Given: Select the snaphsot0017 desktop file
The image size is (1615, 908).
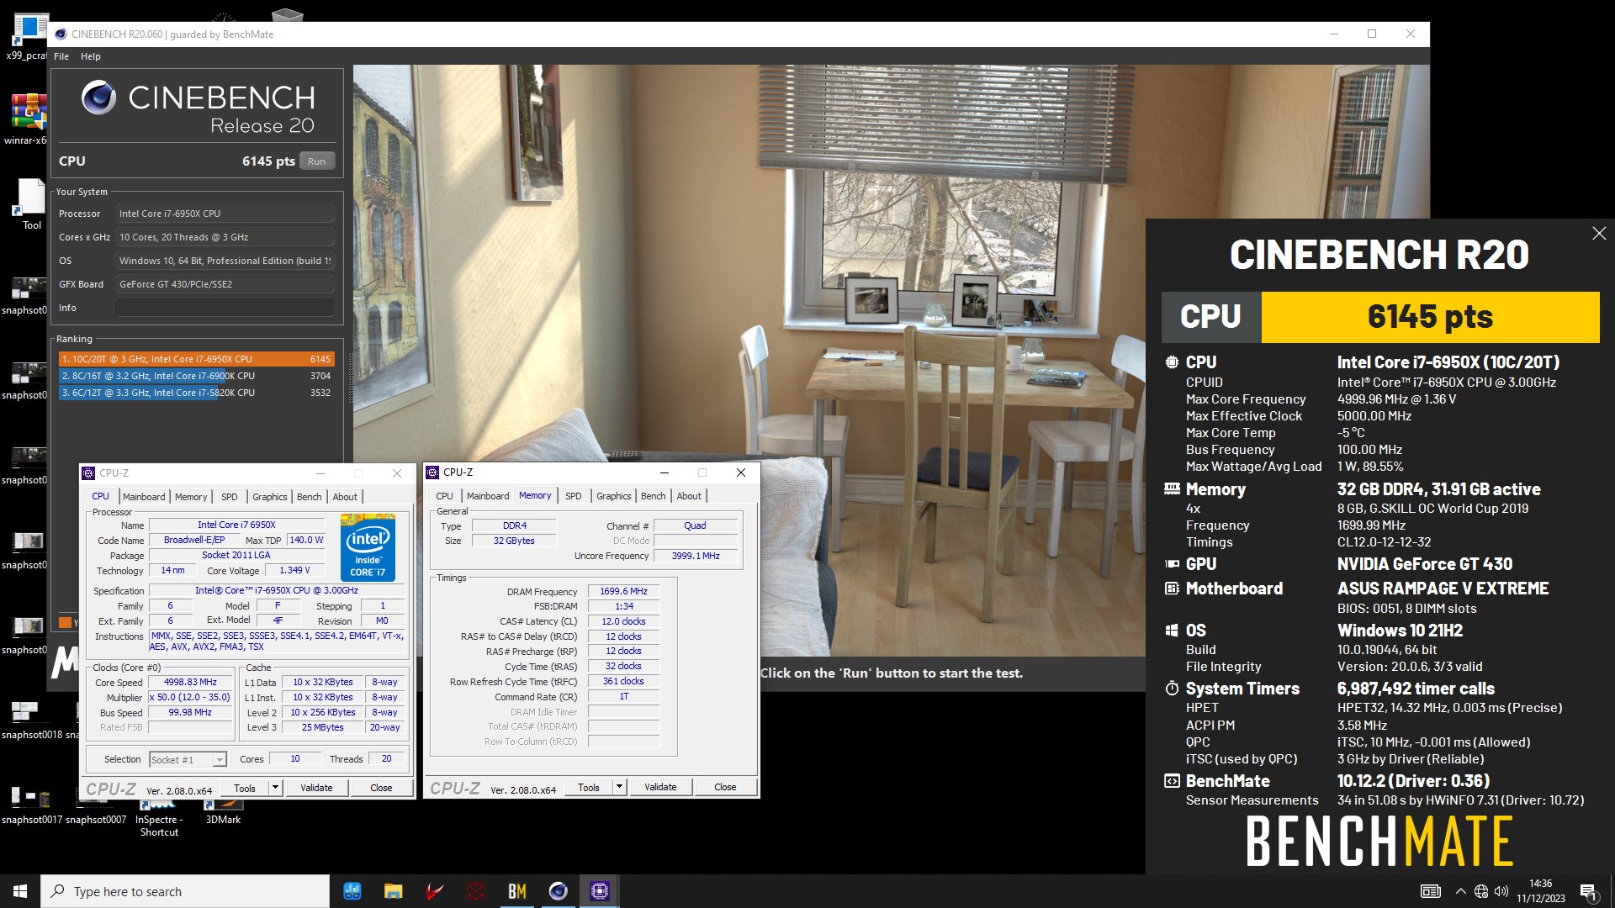Looking at the screenshot, I should [x=31, y=805].
